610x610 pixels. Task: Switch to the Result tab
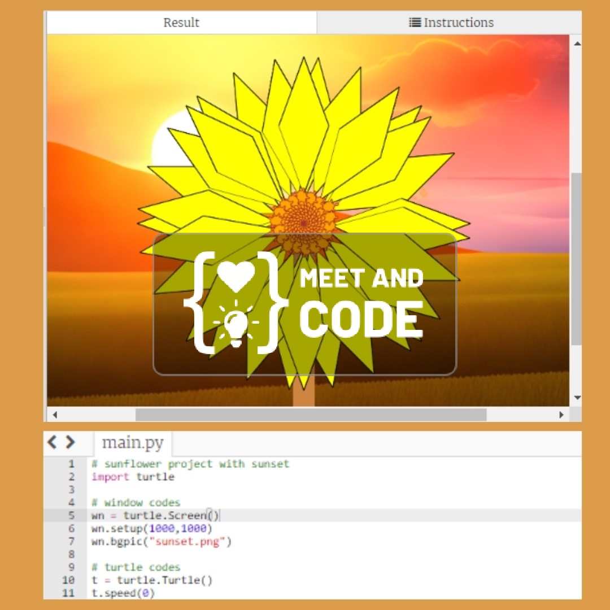181,23
